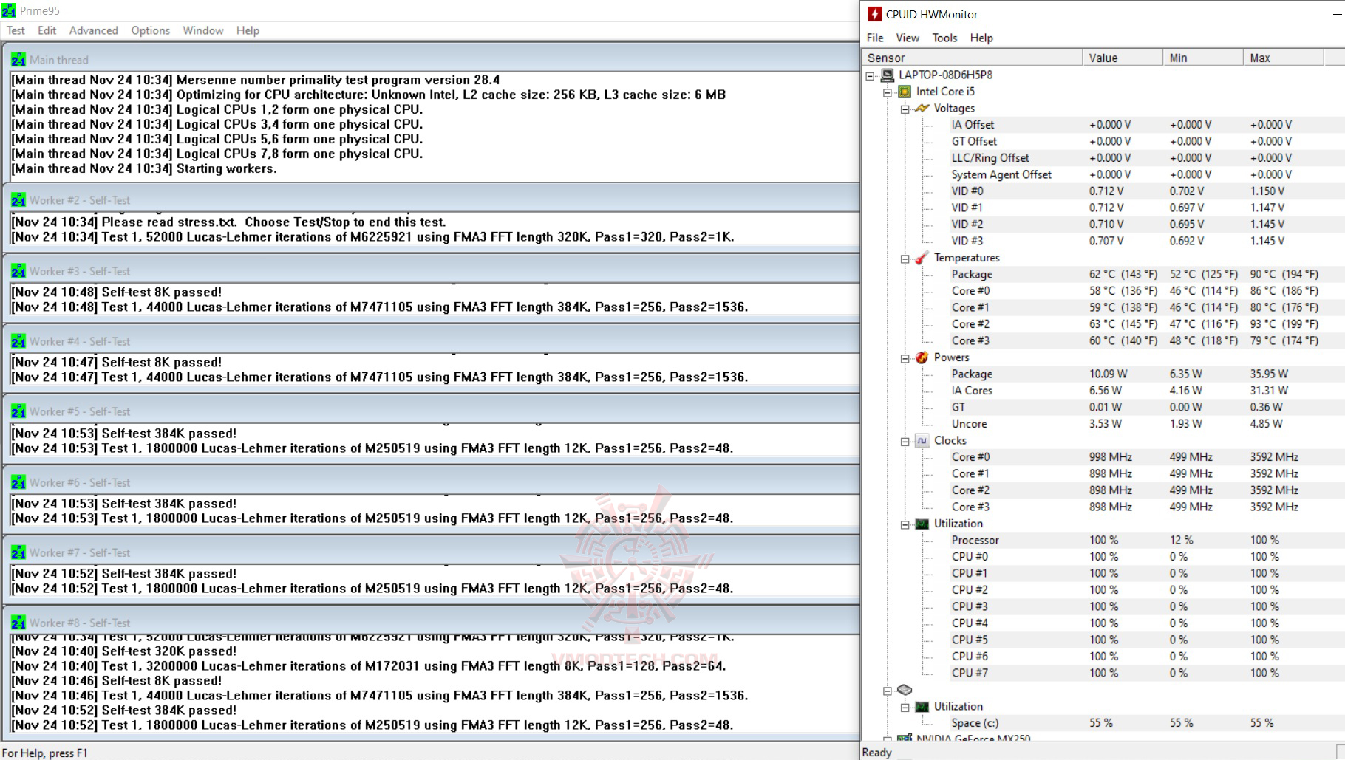The height and width of the screenshot is (760, 1345).
Task: Click the drive Utilization graph icon
Action: coord(922,707)
